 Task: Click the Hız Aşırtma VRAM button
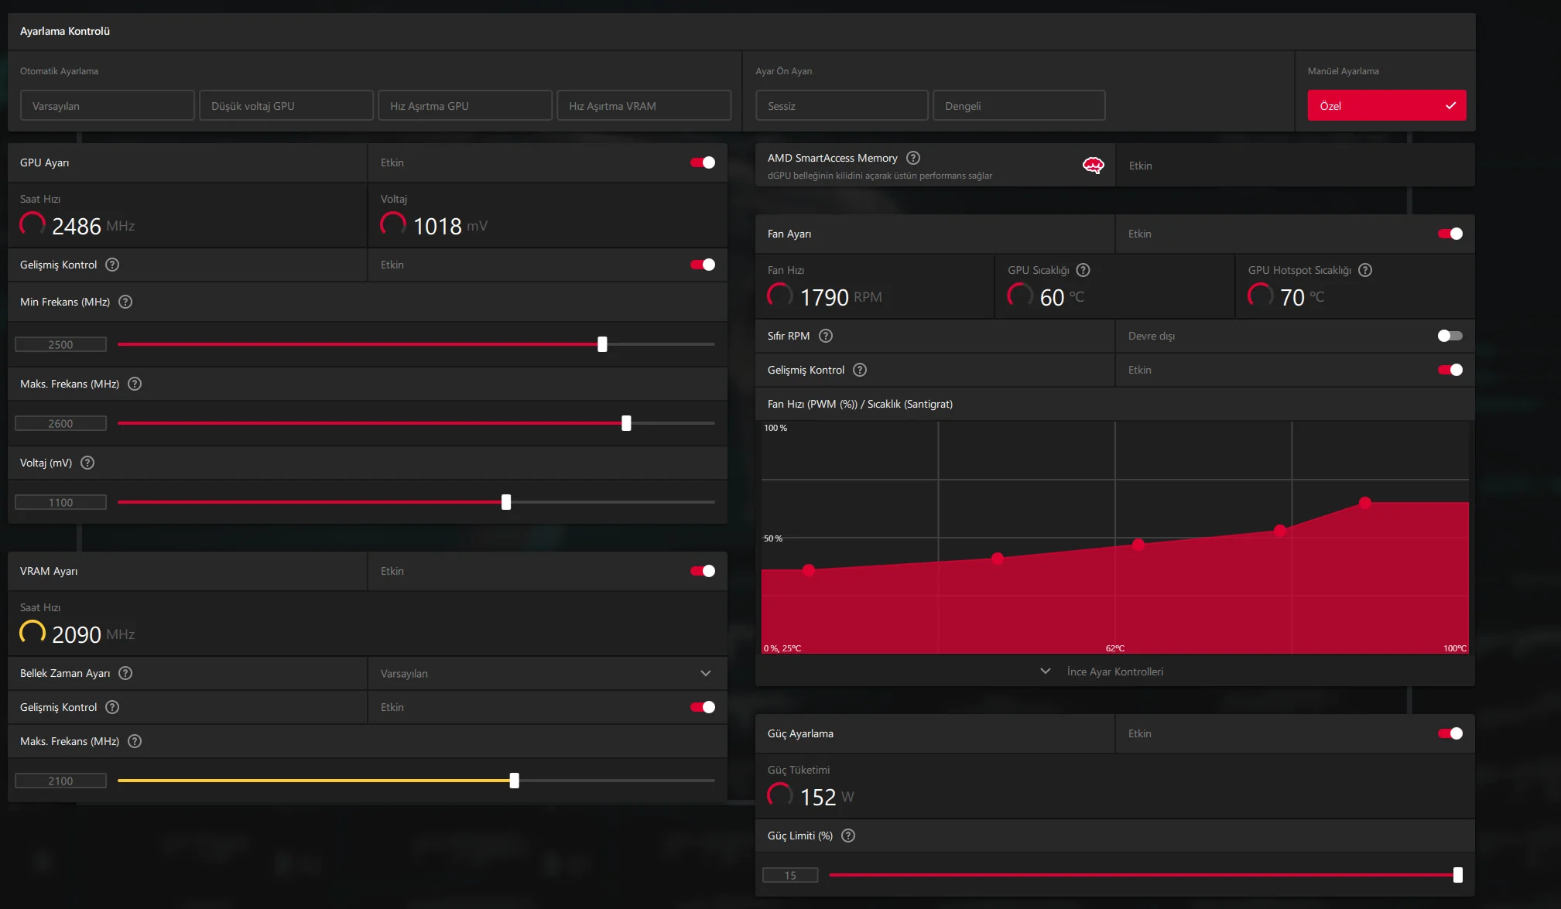643,106
